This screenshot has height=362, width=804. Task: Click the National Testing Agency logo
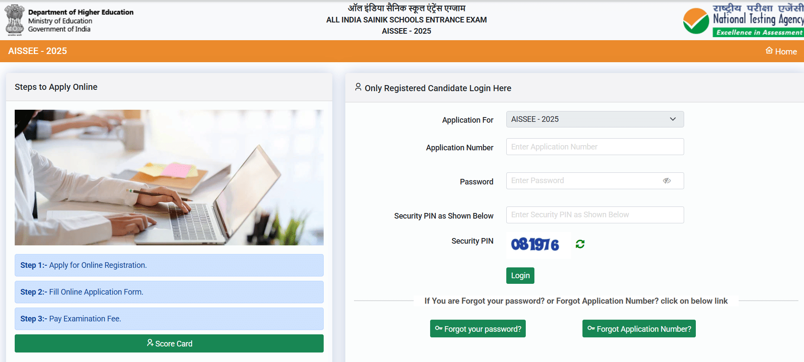743,20
